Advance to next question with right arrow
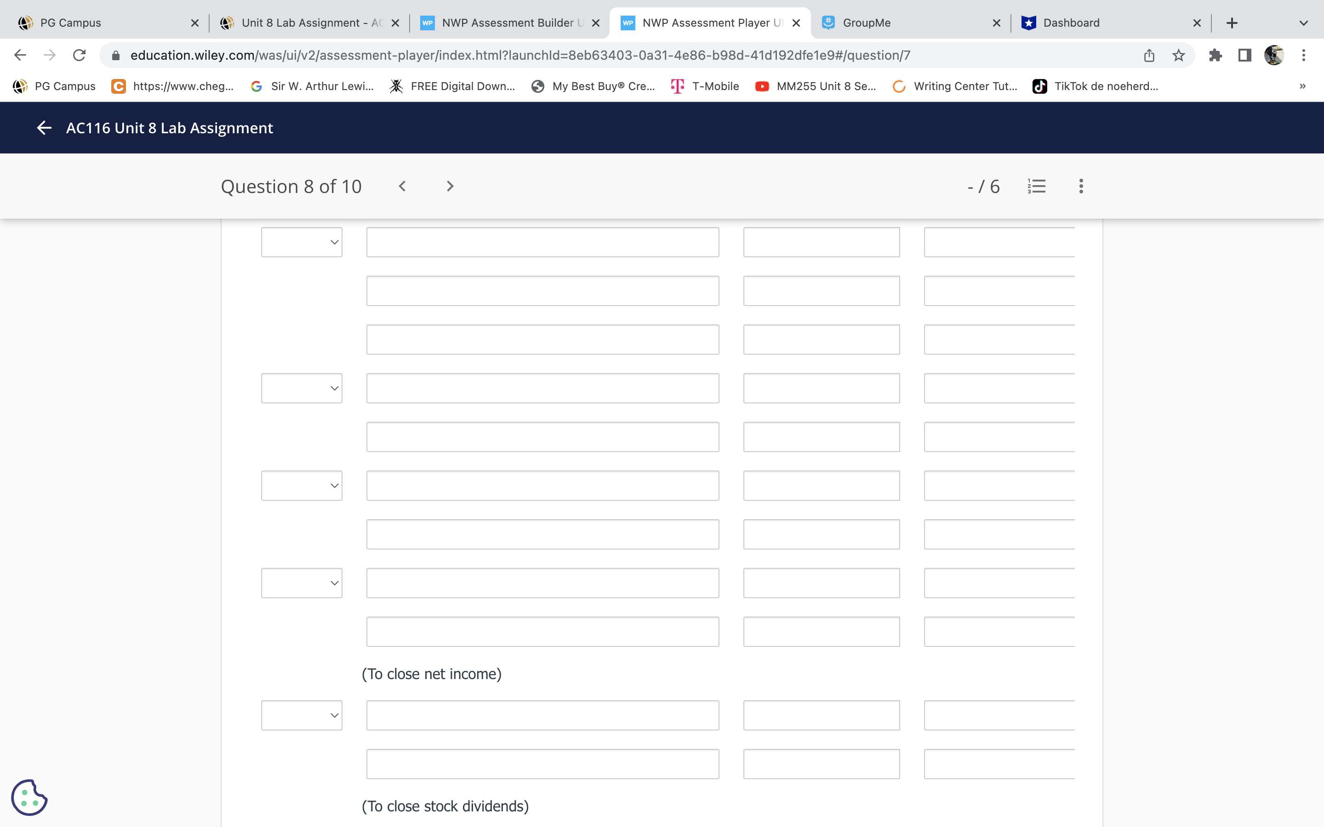 click(449, 186)
